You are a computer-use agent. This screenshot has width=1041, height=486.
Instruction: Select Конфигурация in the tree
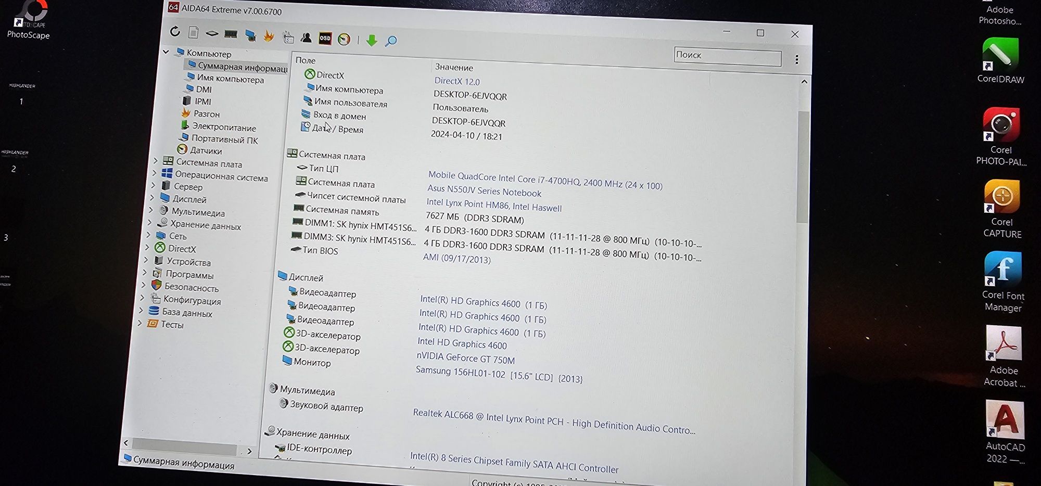[x=185, y=300]
